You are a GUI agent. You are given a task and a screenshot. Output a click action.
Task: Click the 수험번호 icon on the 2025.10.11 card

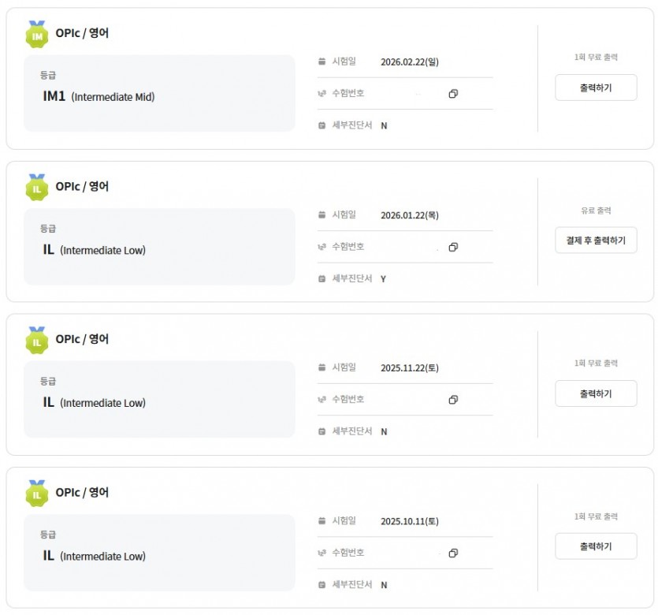tap(322, 553)
